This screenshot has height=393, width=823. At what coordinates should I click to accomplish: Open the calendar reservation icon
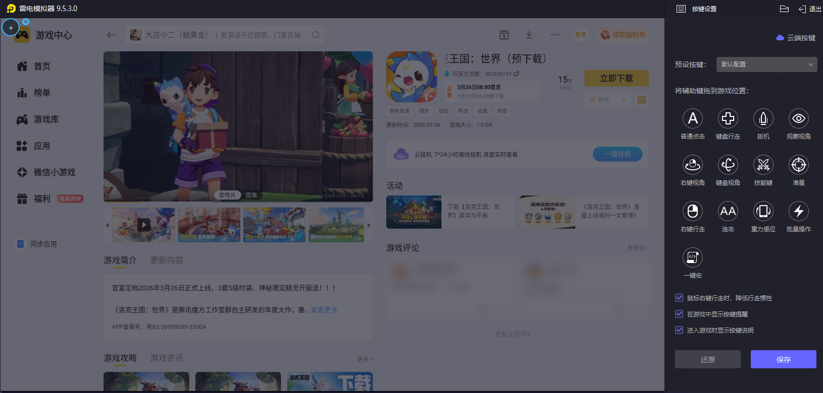click(x=504, y=35)
